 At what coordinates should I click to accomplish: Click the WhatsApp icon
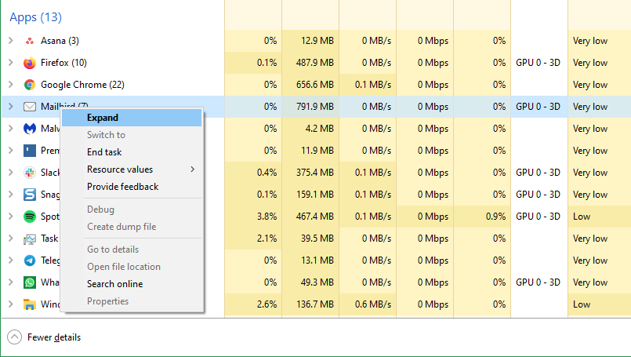tap(30, 282)
